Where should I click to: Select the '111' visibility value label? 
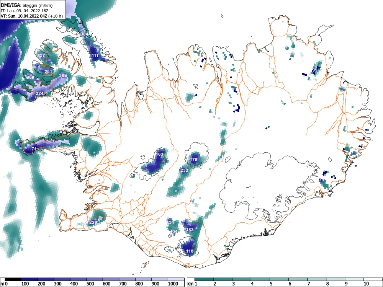click(x=95, y=55)
